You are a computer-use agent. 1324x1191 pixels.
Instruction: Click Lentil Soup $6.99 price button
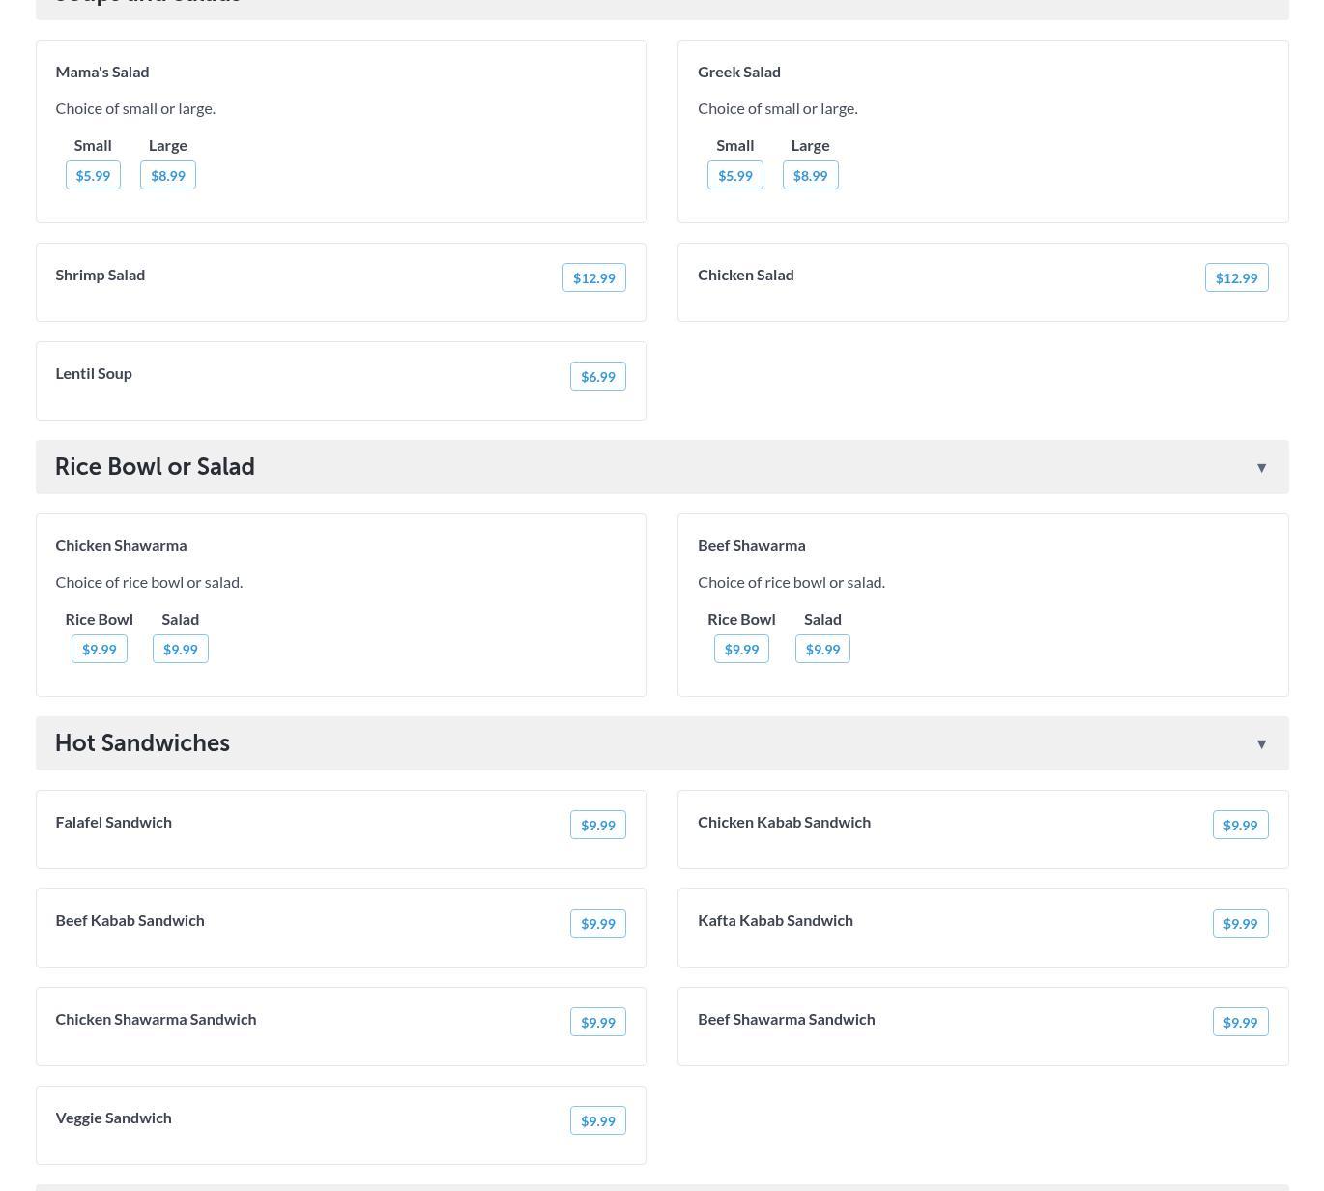(x=597, y=377)
